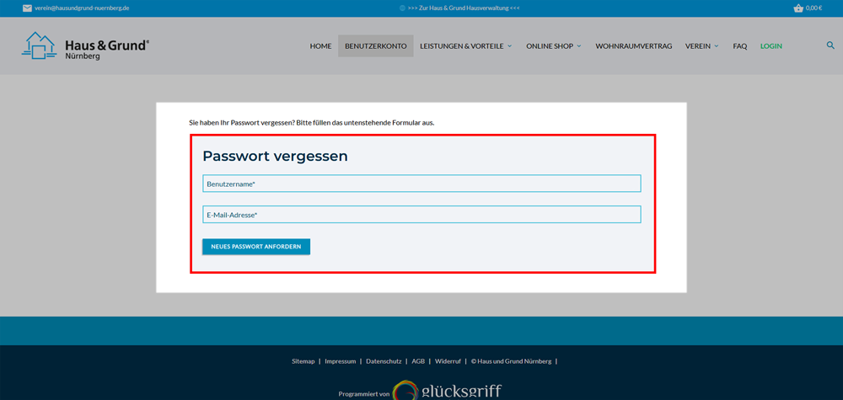Open search with the magnifier icon
Image resolution: width=843 pixels, height=400 pixels.
(x=830, y=45)
